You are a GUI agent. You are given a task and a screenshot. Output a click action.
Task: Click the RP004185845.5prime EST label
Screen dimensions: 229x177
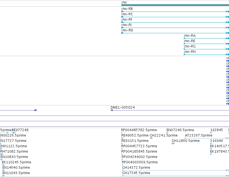point(139,152)
